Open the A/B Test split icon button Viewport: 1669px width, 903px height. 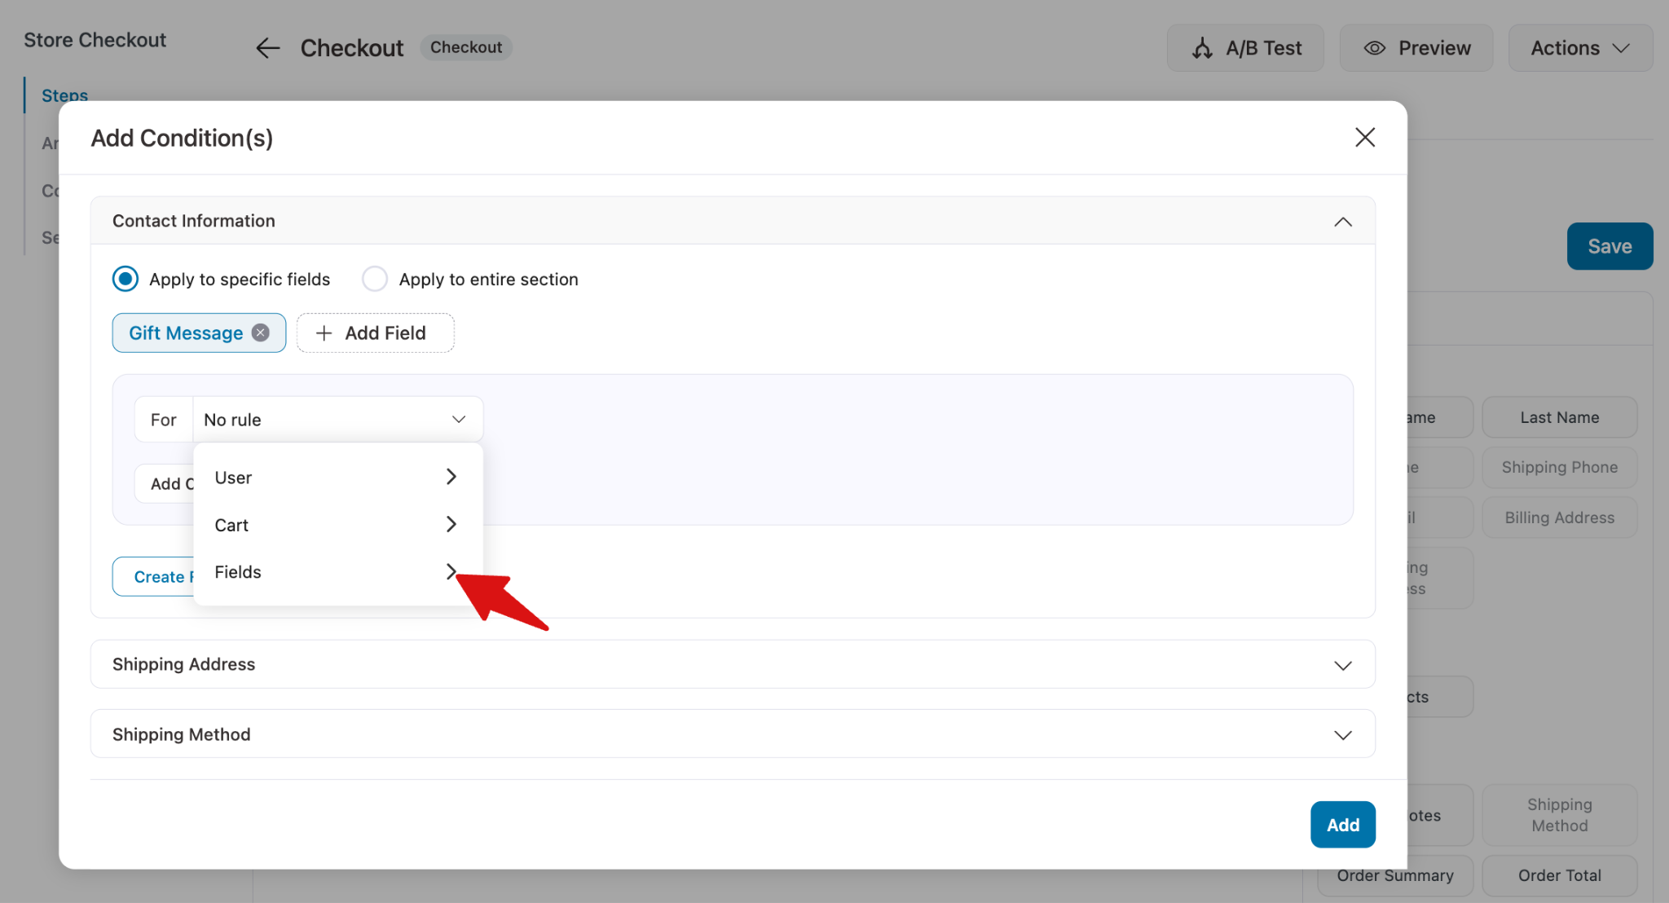pyautogui.click(x=1202, y=48)
